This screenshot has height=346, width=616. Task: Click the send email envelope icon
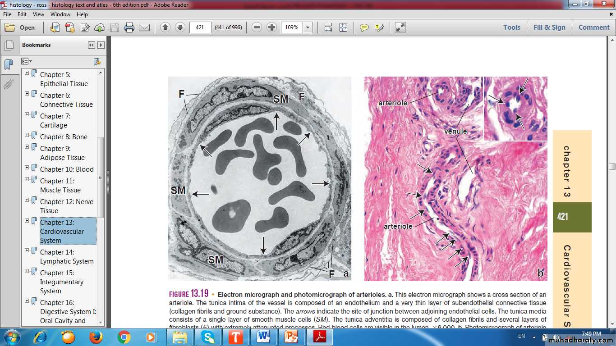[144, 27]
